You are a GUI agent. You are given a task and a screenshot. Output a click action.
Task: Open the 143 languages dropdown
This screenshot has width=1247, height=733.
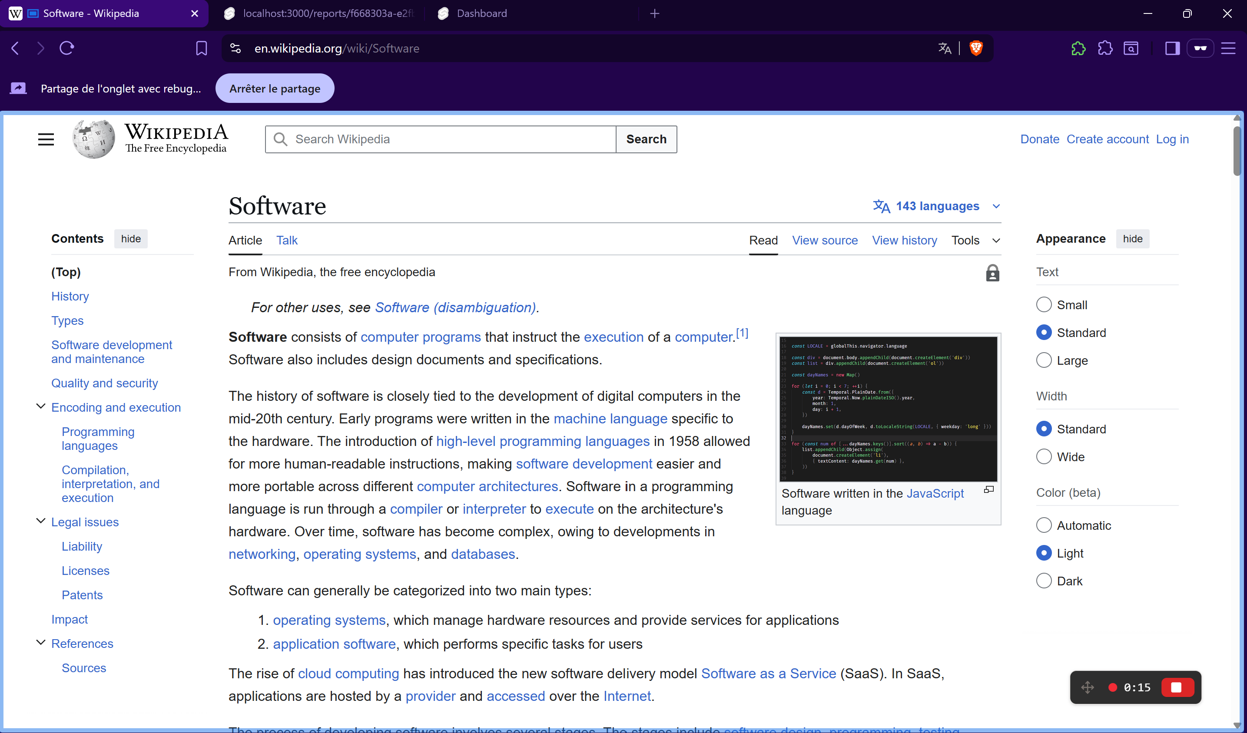point(937,206)
